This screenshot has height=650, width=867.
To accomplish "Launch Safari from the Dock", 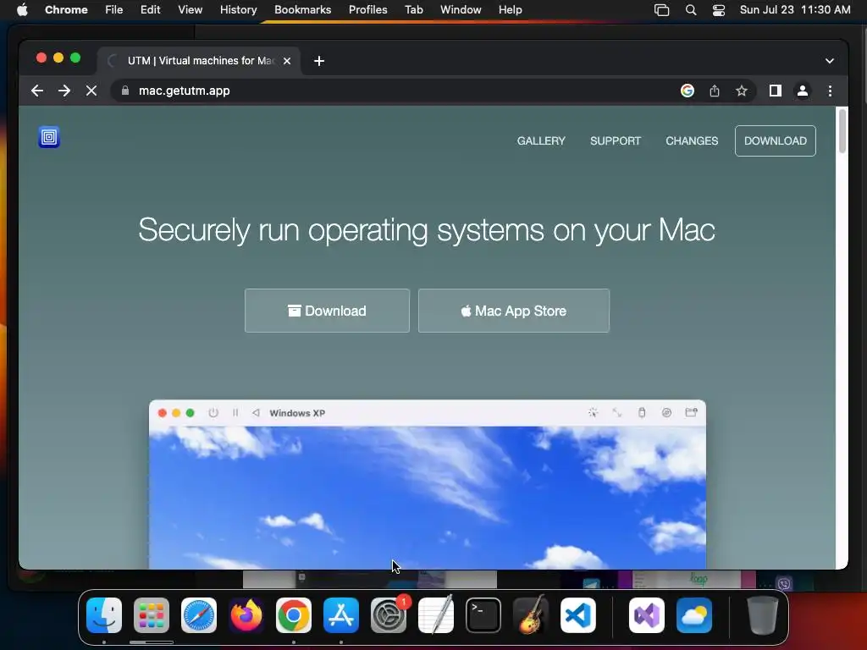I will click(x=198, y=615).
